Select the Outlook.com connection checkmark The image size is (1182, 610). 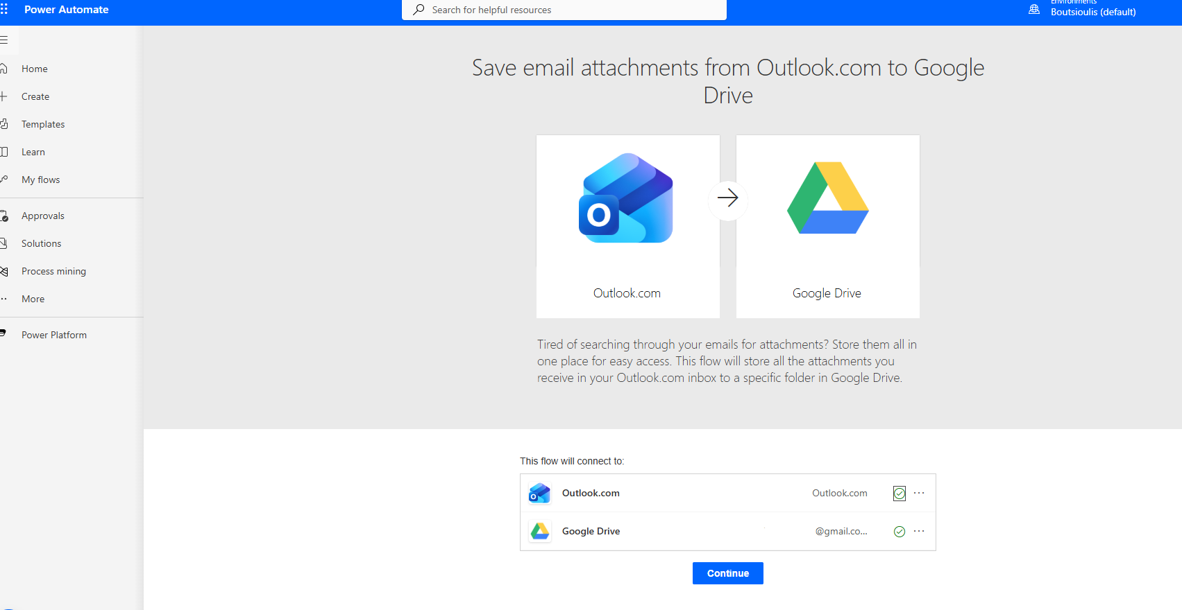tap(899, 494)
